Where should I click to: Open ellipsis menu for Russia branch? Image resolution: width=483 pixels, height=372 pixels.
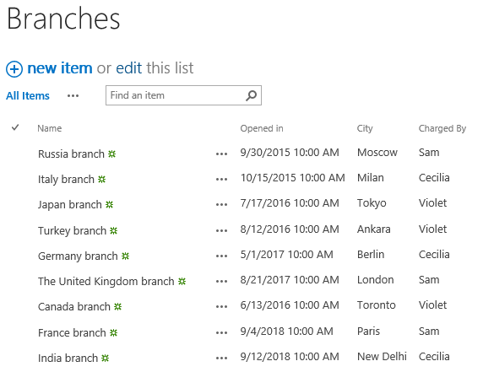point(221,154)
